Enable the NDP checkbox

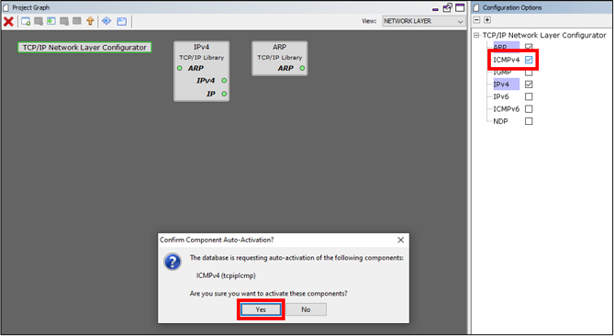(529, 121)
